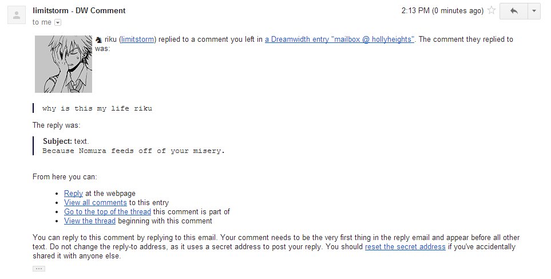Click the sender's blank profile avatar
The image size is (551, 279).
17,15
